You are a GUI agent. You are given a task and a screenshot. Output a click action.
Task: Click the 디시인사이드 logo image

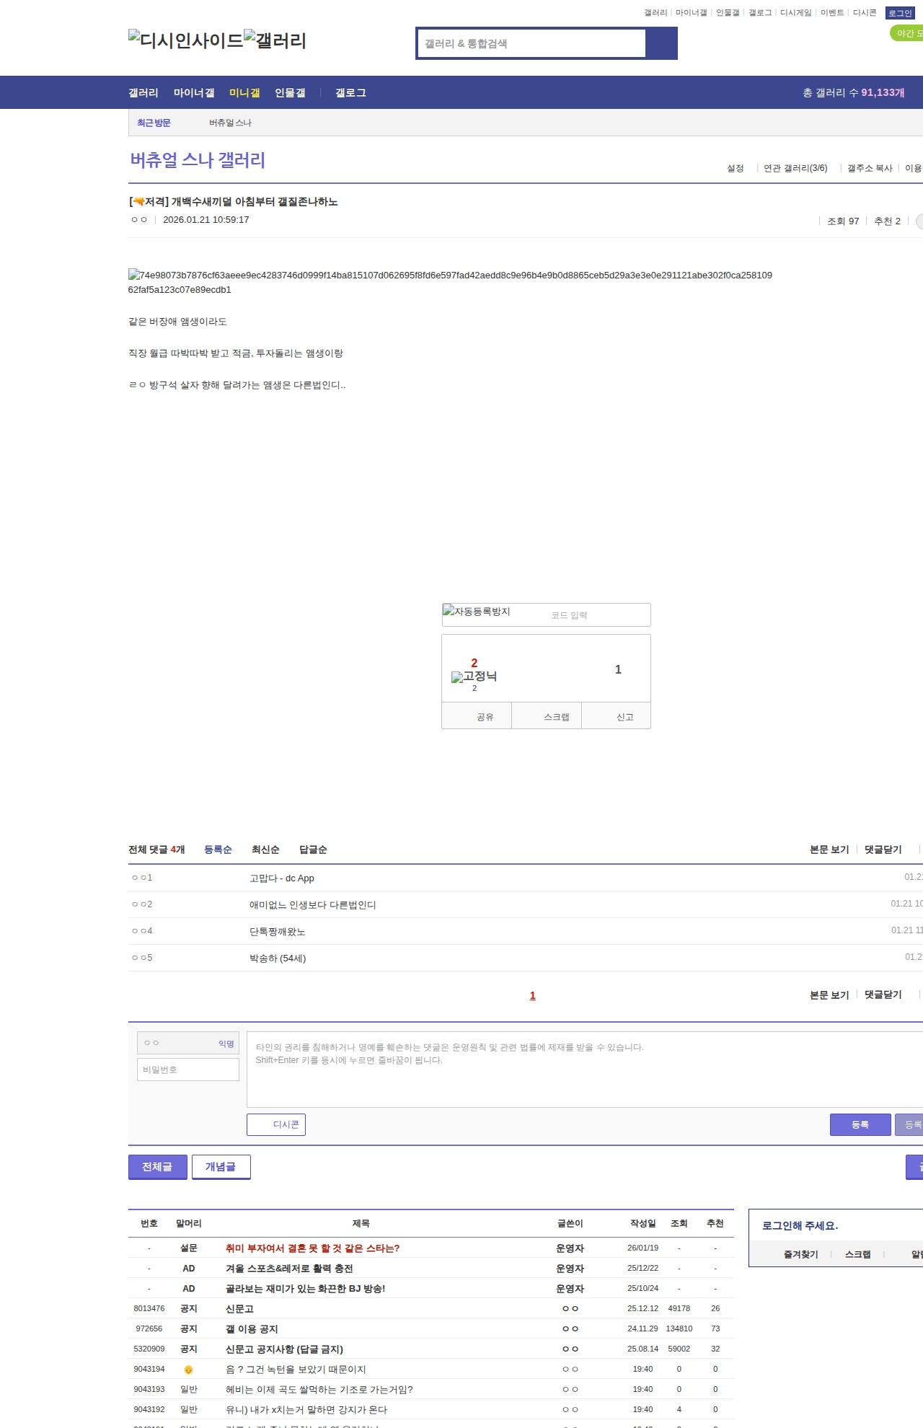[x=185, y=40]
